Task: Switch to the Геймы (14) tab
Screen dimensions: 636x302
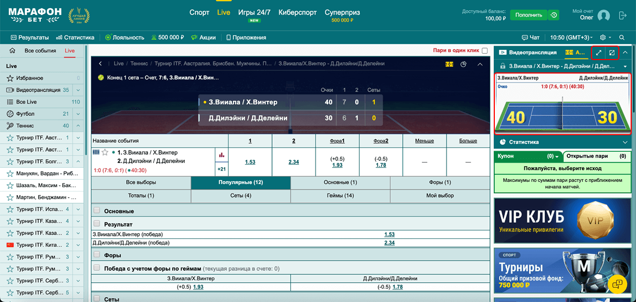Action: pos(341,196)
